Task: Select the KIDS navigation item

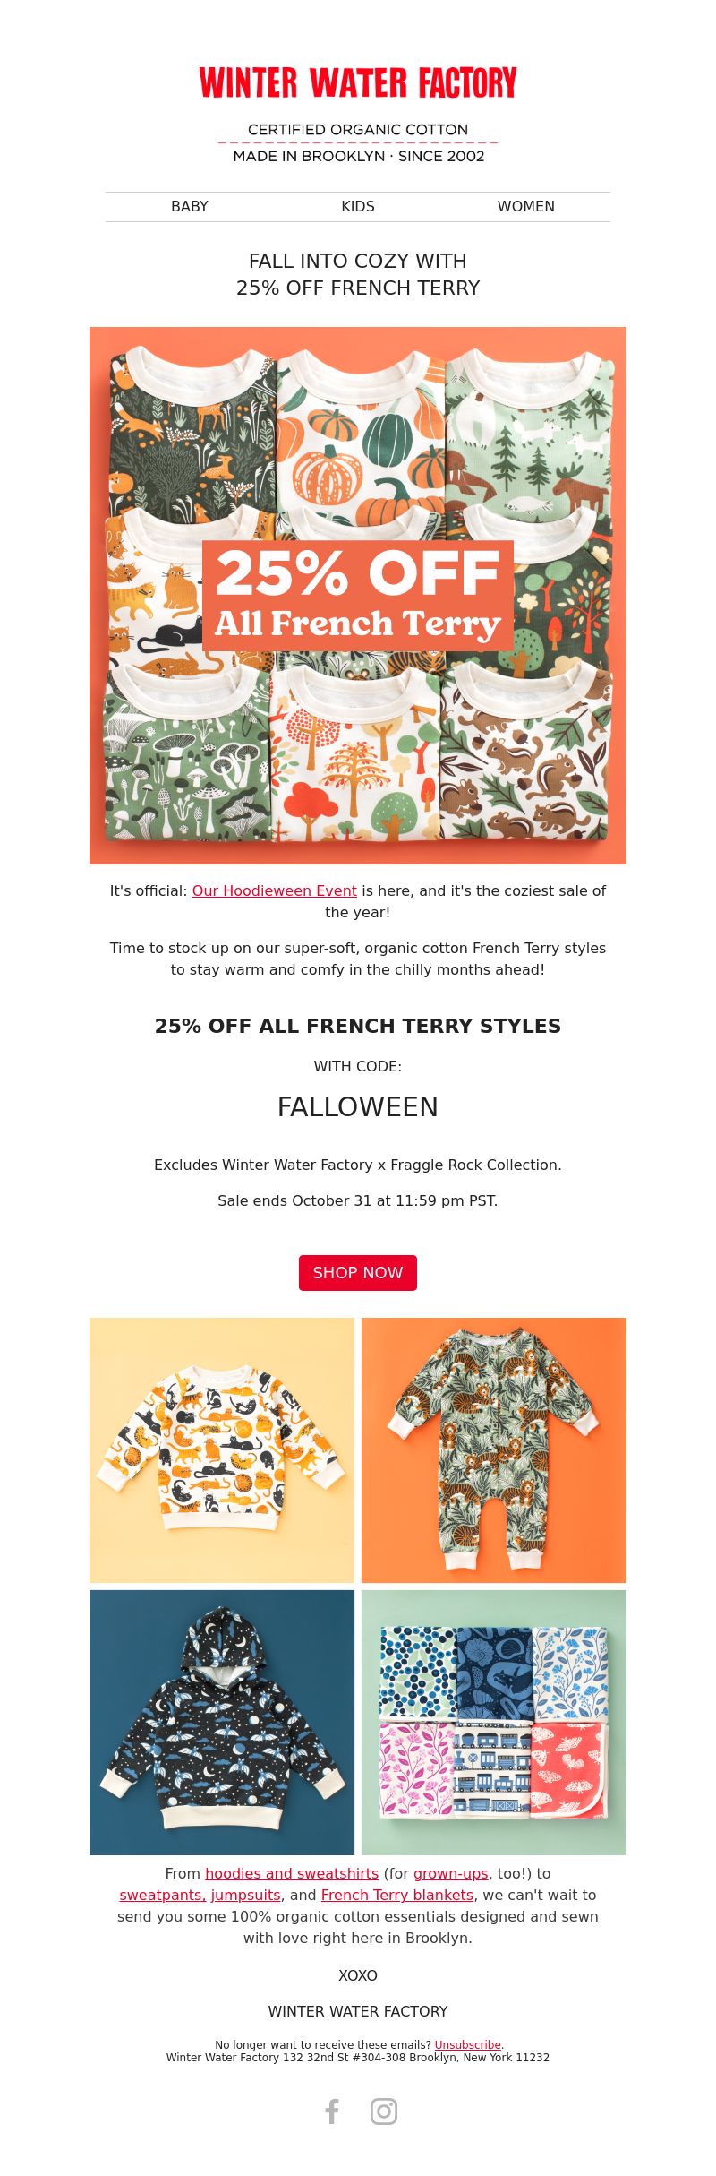Action: pyautogui.click(x=358, y=207)
